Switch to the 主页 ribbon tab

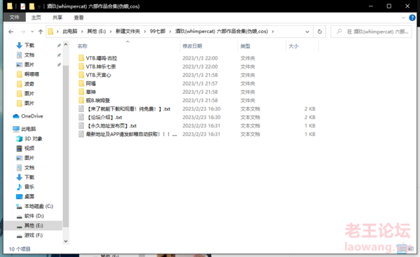(36, 18)
